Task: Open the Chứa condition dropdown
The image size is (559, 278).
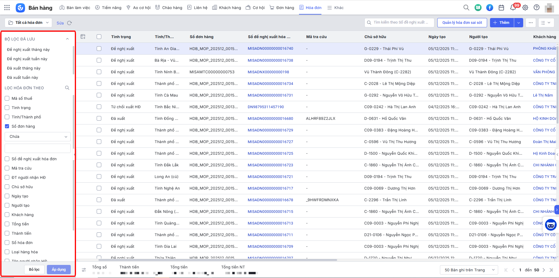Action: pos(38,137)
